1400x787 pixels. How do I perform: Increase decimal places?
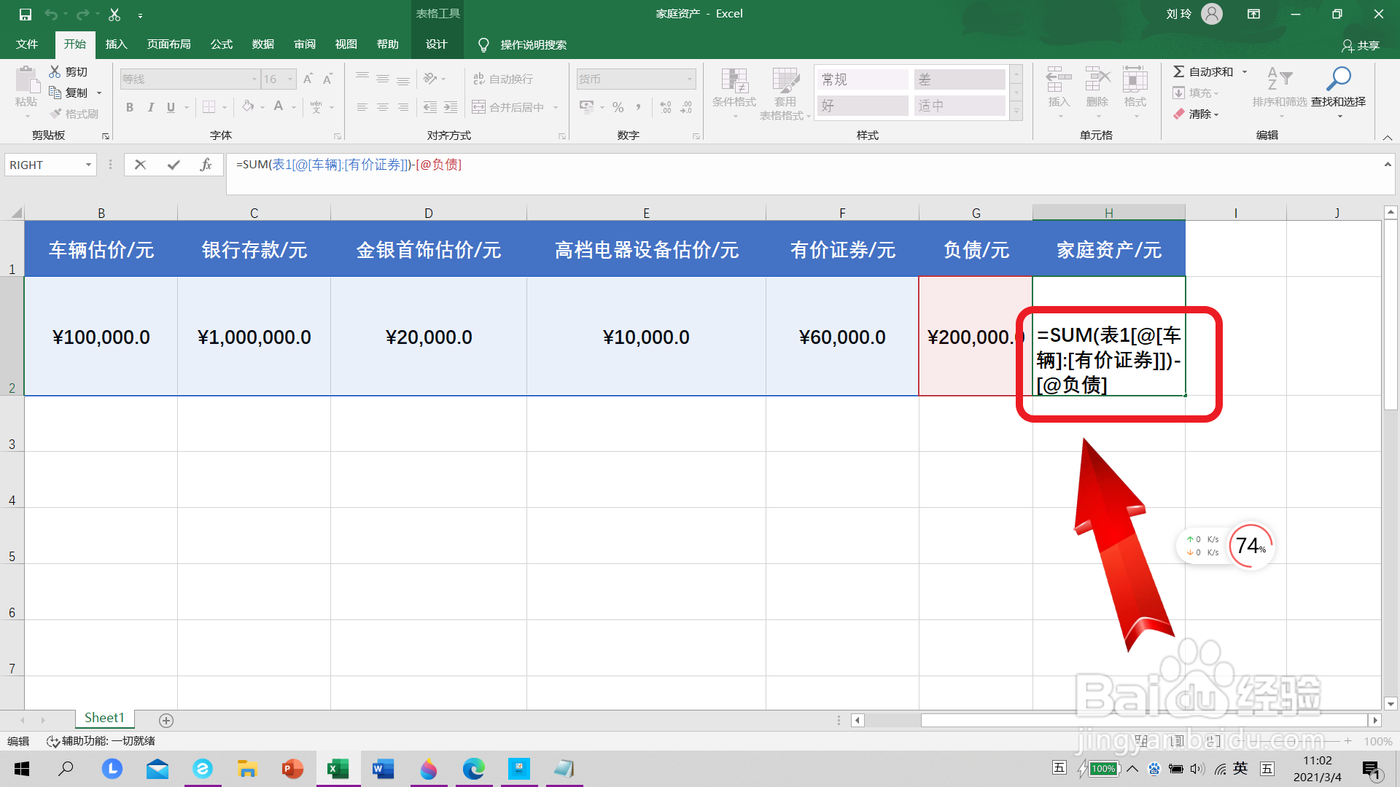coord(666,107)
